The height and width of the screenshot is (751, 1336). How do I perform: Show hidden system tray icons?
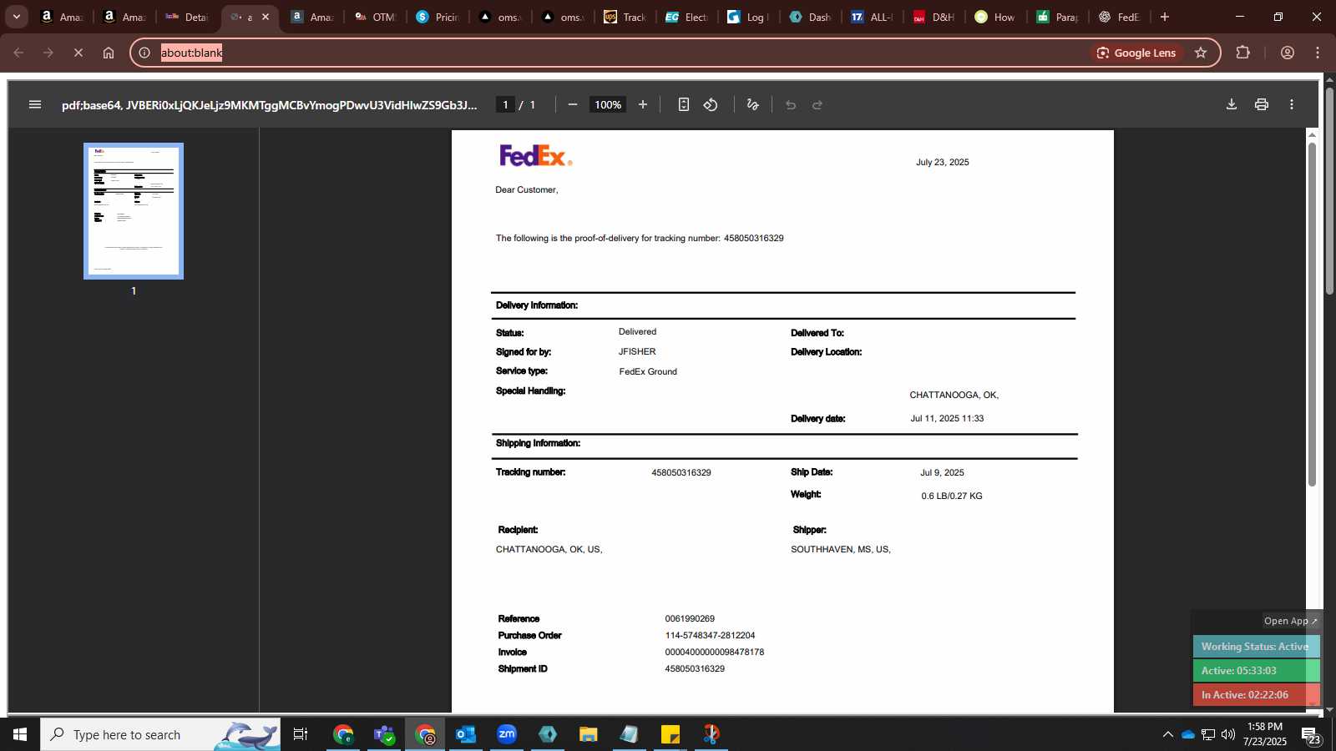[1167, 734]
